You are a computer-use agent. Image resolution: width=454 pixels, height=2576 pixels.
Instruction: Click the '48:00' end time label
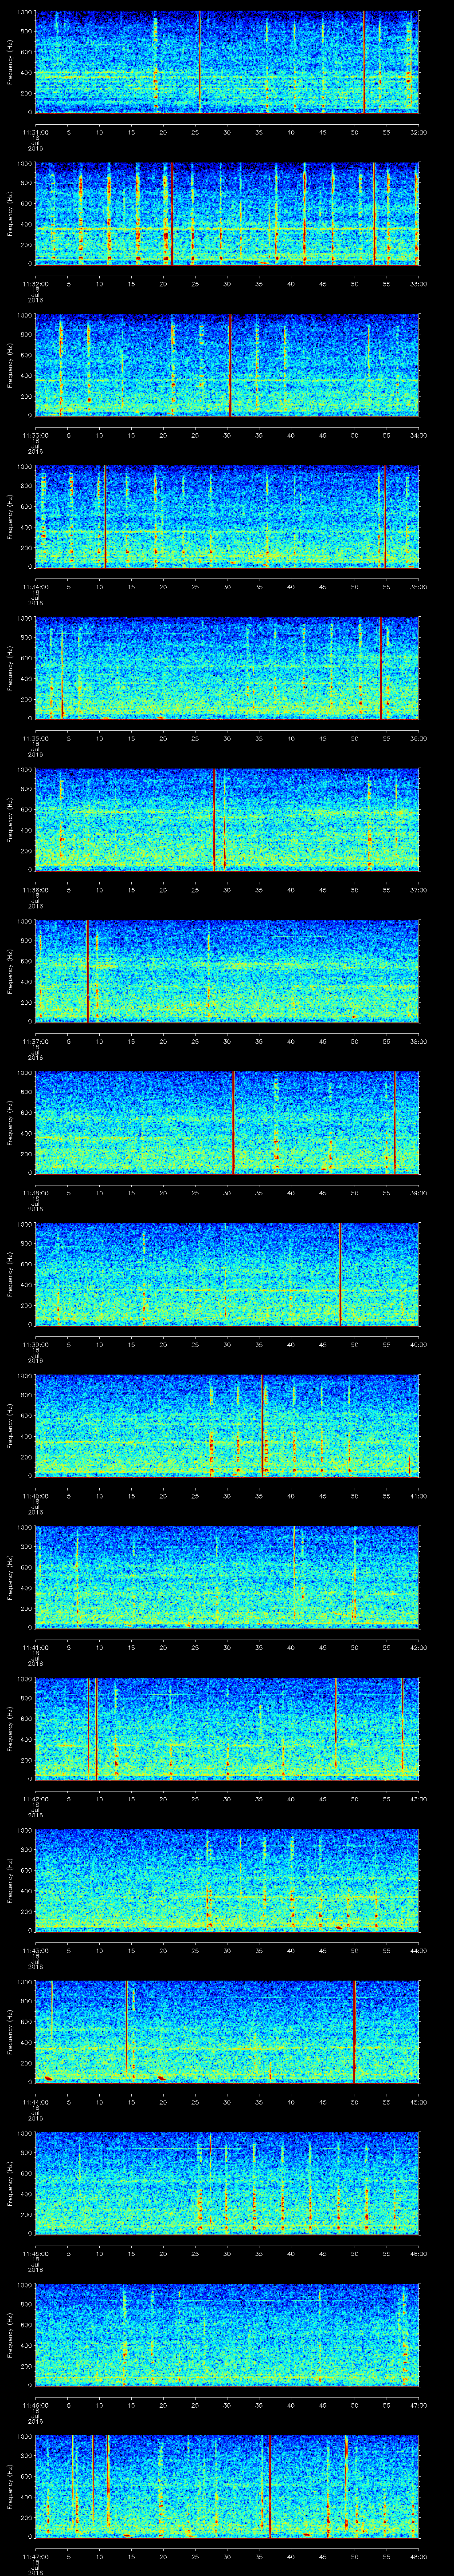[418, 2556]
